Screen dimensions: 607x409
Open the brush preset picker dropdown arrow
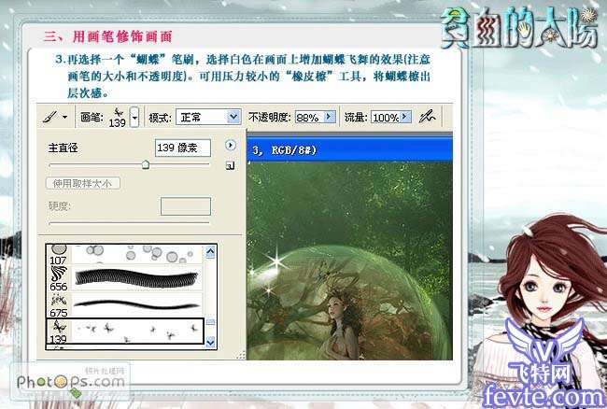pyautogui.click(x=134, y=117)
